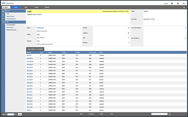
Task: Open the chart reports icon in left sidebar
Action: coord(3,19)
